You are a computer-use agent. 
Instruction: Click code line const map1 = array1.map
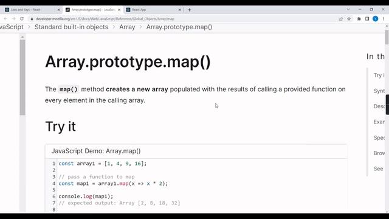[x=113, y=184]
